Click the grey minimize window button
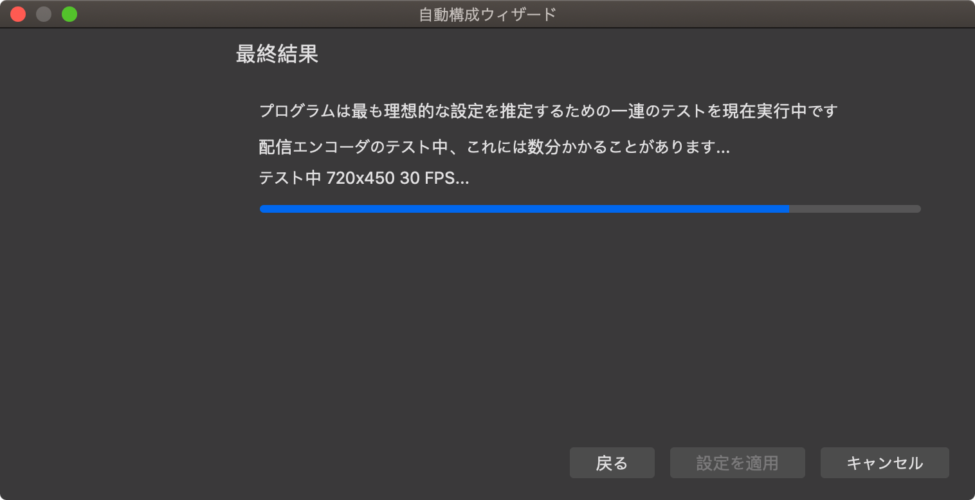The width and height of the screenshot is (975, 500). click(x=44, y=14)
